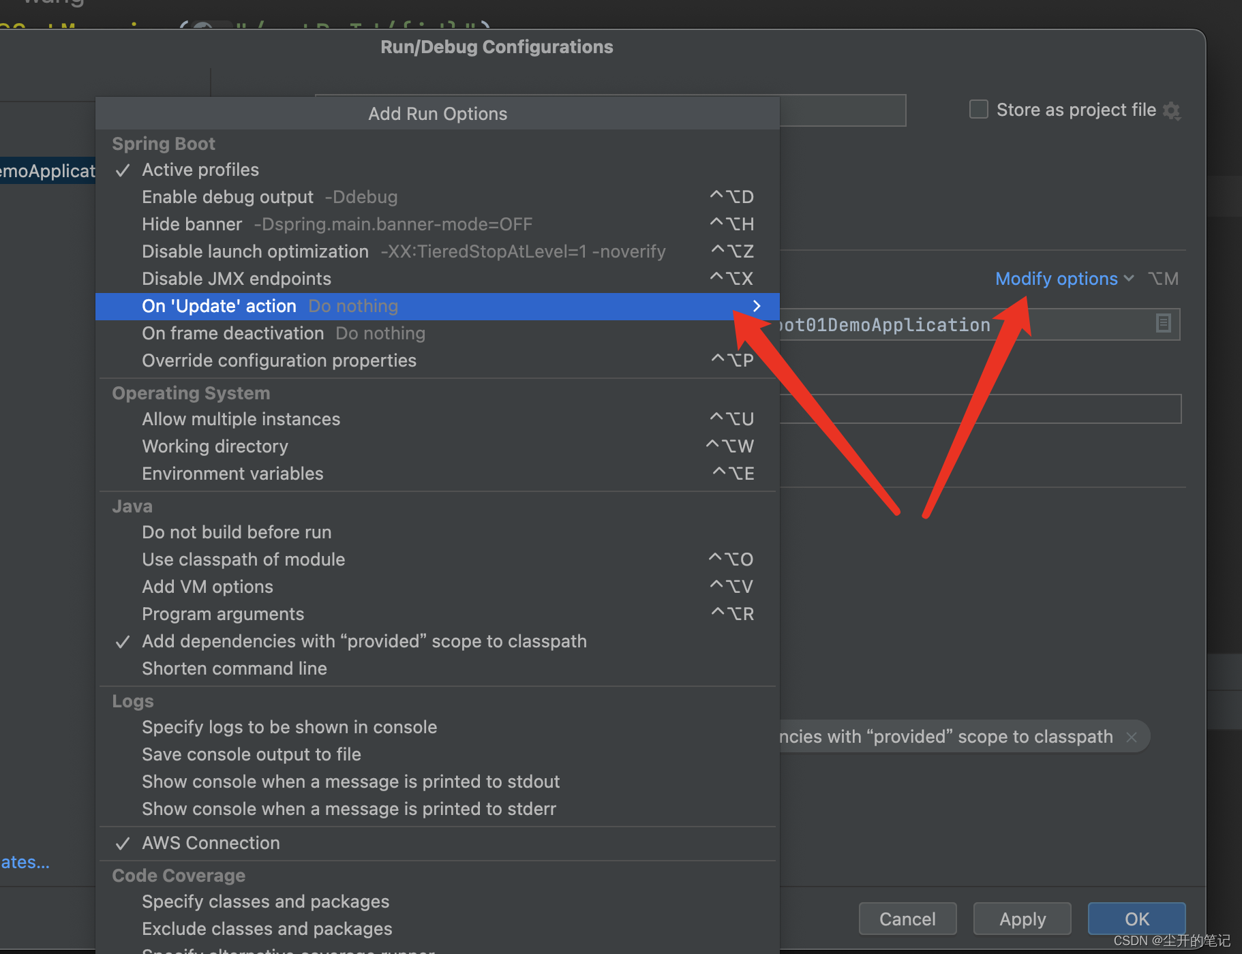The image size is (1242, 954).
Task: Select Allow multiple instances
Action: pyautogui.click(x=438, y=419)
